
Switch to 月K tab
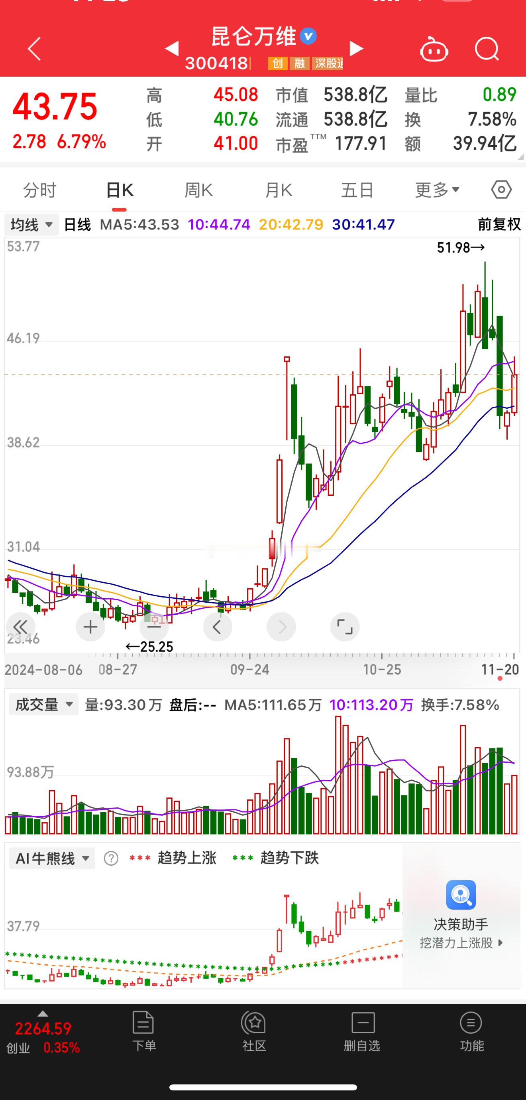(x=279, y=190)
